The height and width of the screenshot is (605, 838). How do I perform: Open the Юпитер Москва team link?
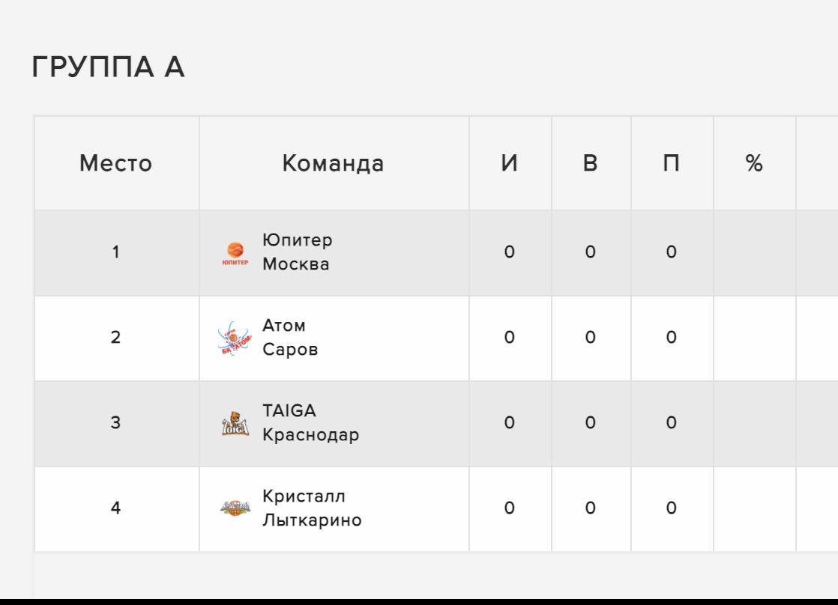coord(297,253)
